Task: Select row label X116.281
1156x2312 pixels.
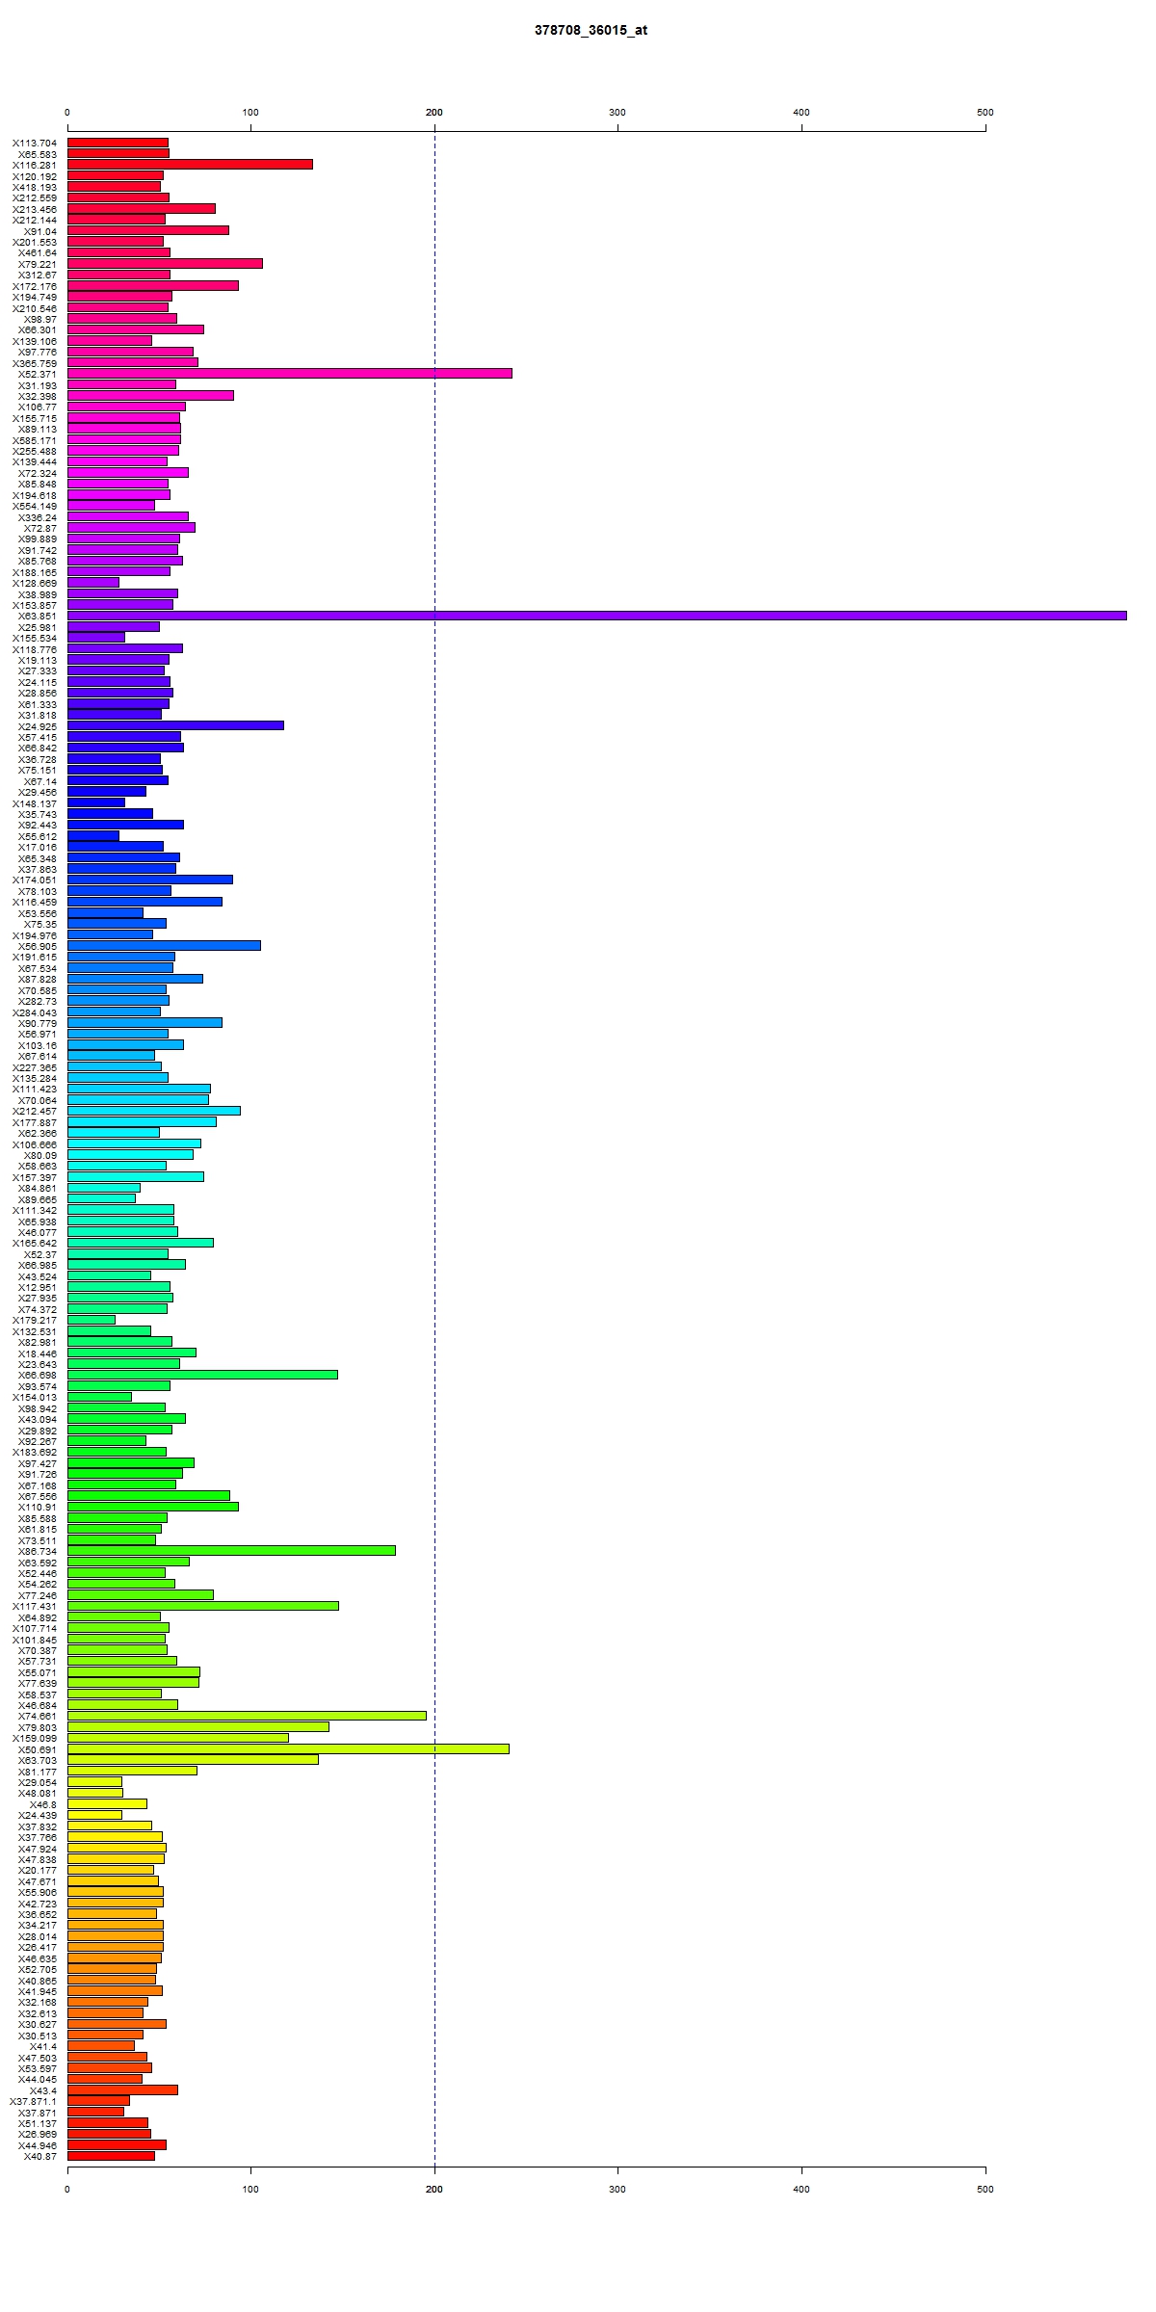Action: [x=35, y=165]
